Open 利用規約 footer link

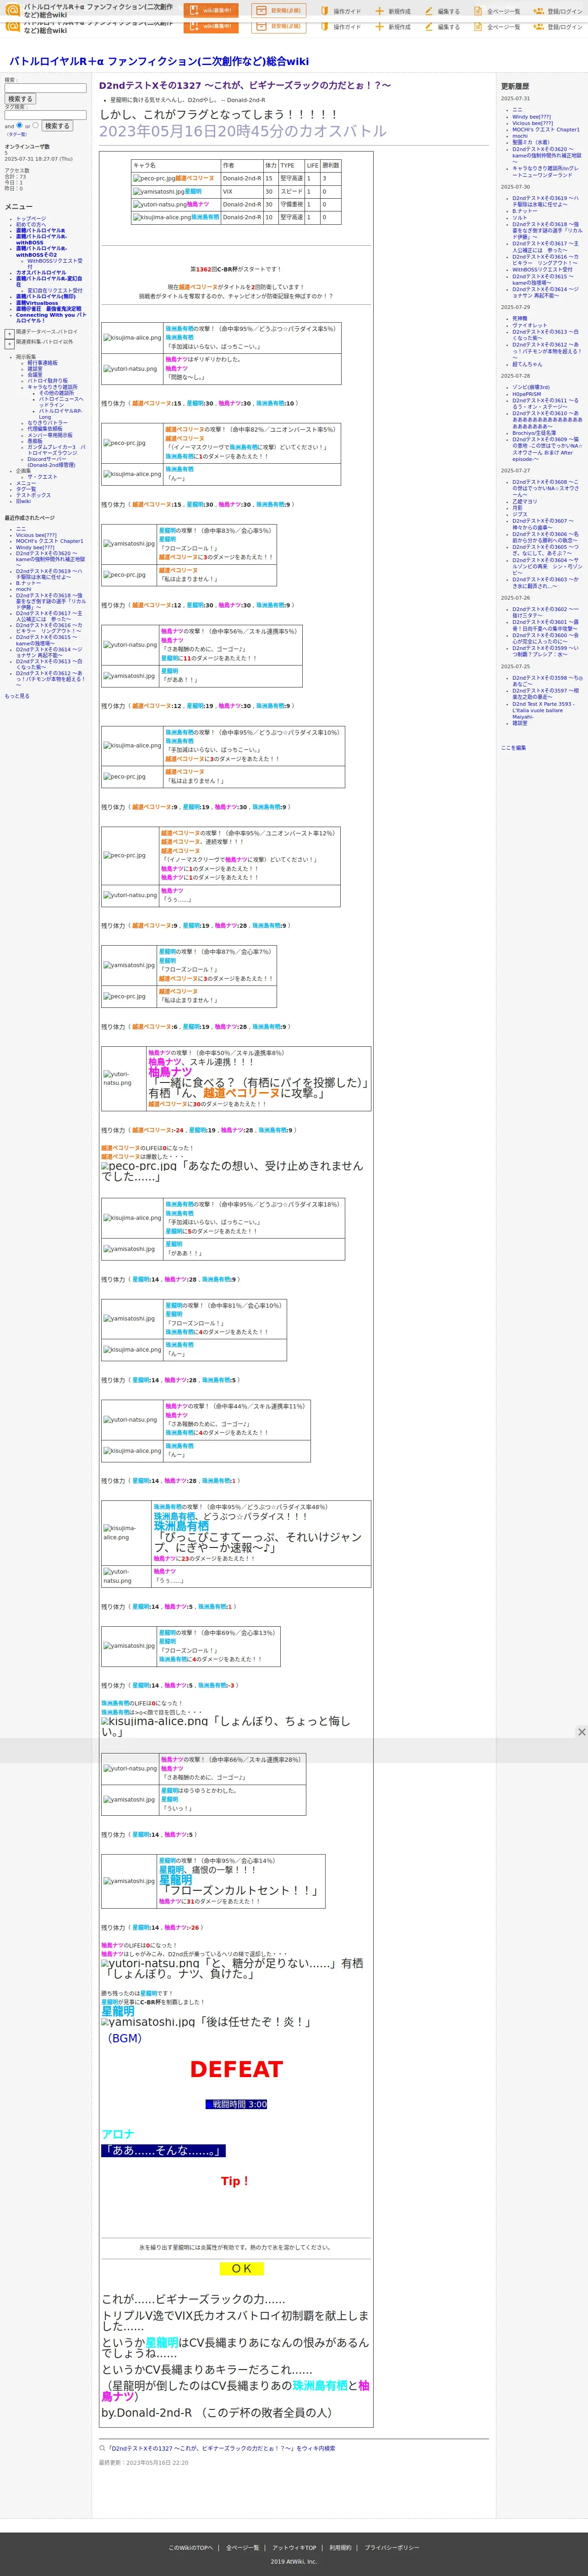point(341,2547)
